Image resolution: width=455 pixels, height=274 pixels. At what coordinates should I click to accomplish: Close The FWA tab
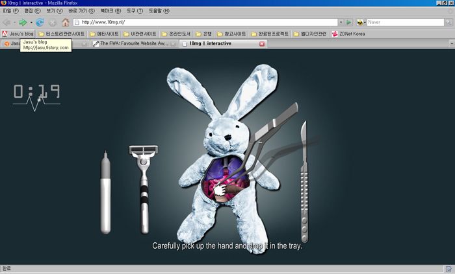pyautogui.click(x=173, y=44)
